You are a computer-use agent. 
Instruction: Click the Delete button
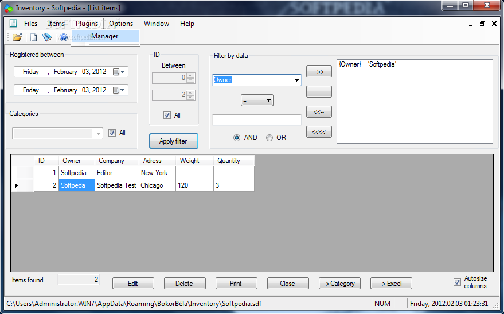point(185,284)
